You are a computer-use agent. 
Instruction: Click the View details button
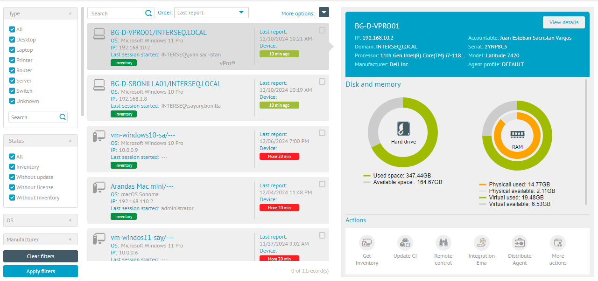[x=564, y=22]
